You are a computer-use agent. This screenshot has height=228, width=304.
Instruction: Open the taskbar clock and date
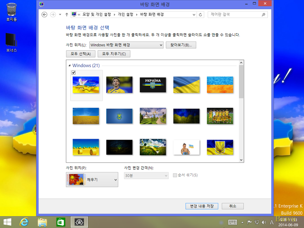288,222
